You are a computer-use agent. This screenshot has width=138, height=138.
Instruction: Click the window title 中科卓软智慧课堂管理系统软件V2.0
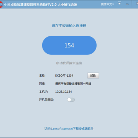(30, 5)
